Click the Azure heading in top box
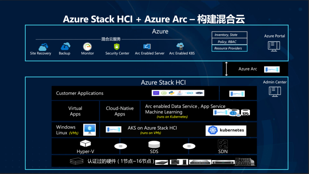This screenshot has height=174, width=309. (160, 31)
